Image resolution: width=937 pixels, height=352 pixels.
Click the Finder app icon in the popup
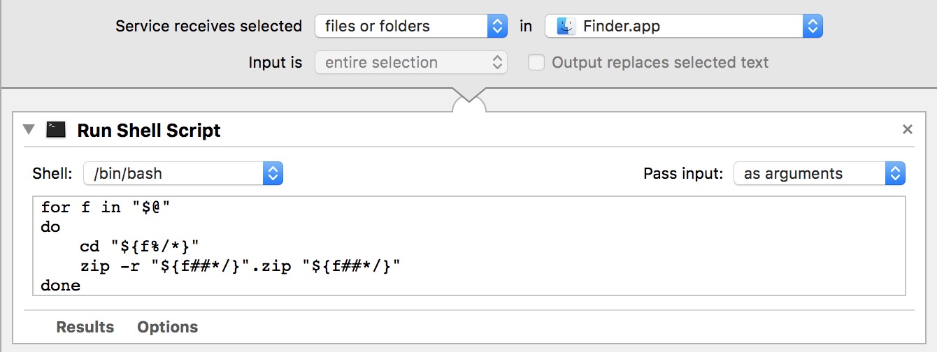point(566,27)
